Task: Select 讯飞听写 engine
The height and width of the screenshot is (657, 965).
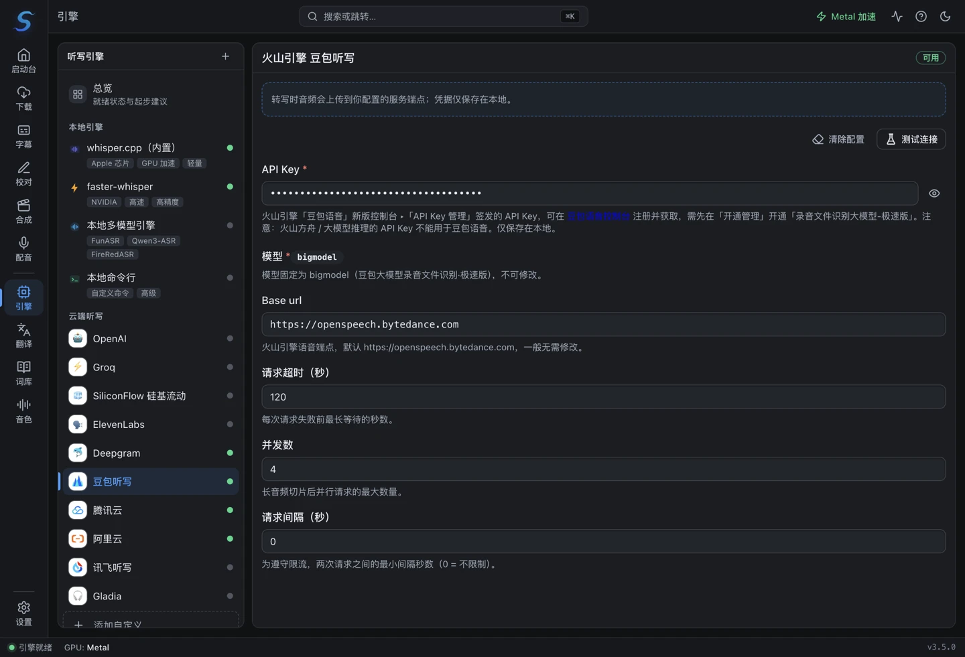Action: click(x=151, y=567)
